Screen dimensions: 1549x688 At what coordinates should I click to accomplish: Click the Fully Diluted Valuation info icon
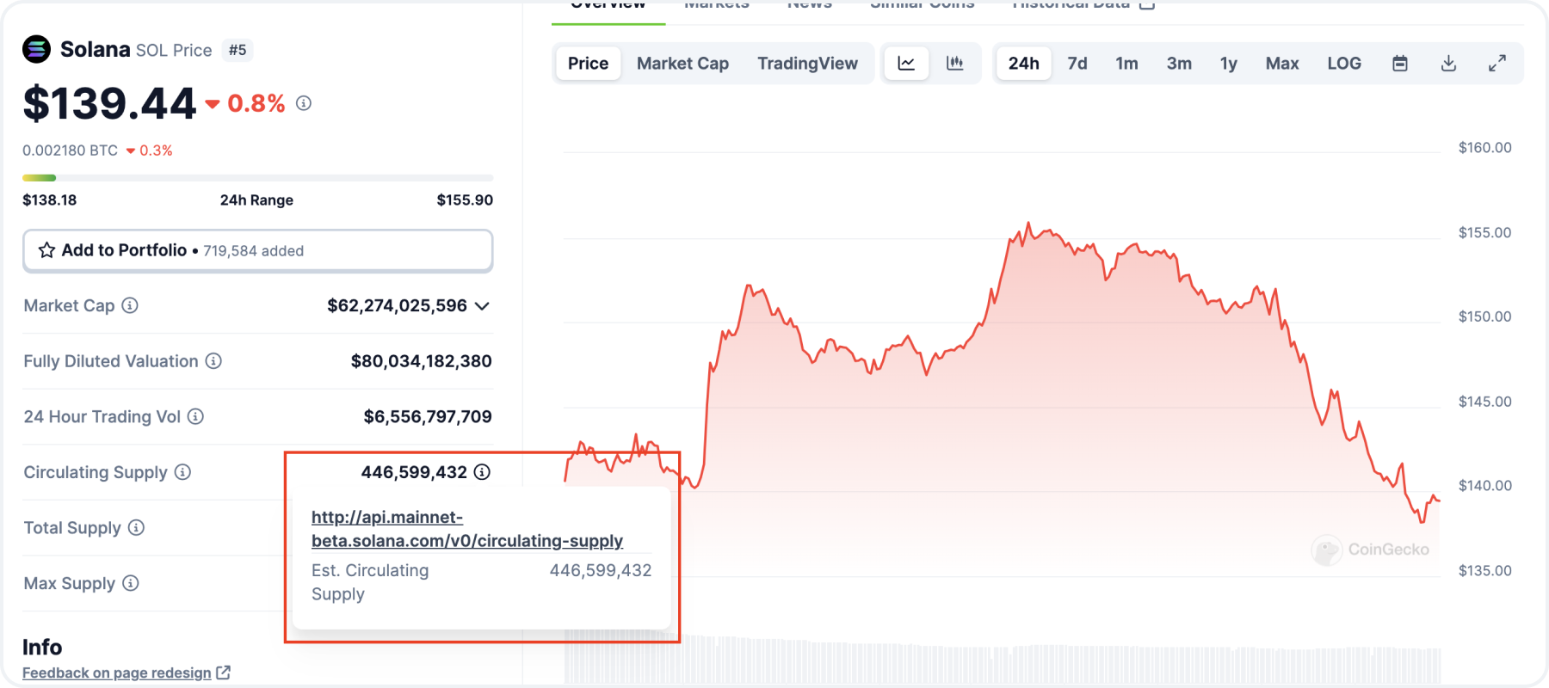[213, 361]
